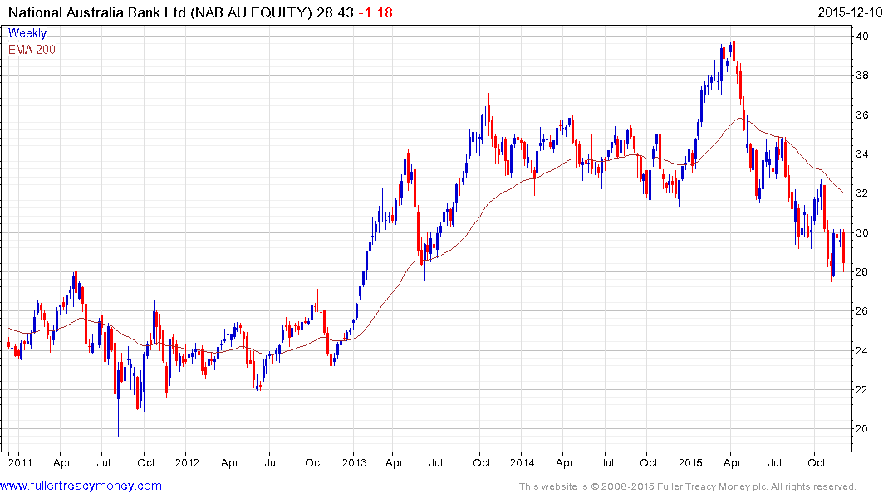Click the 38 price axis label
Viewport: 893px width, 498px height.
click(x=862, y=76)
